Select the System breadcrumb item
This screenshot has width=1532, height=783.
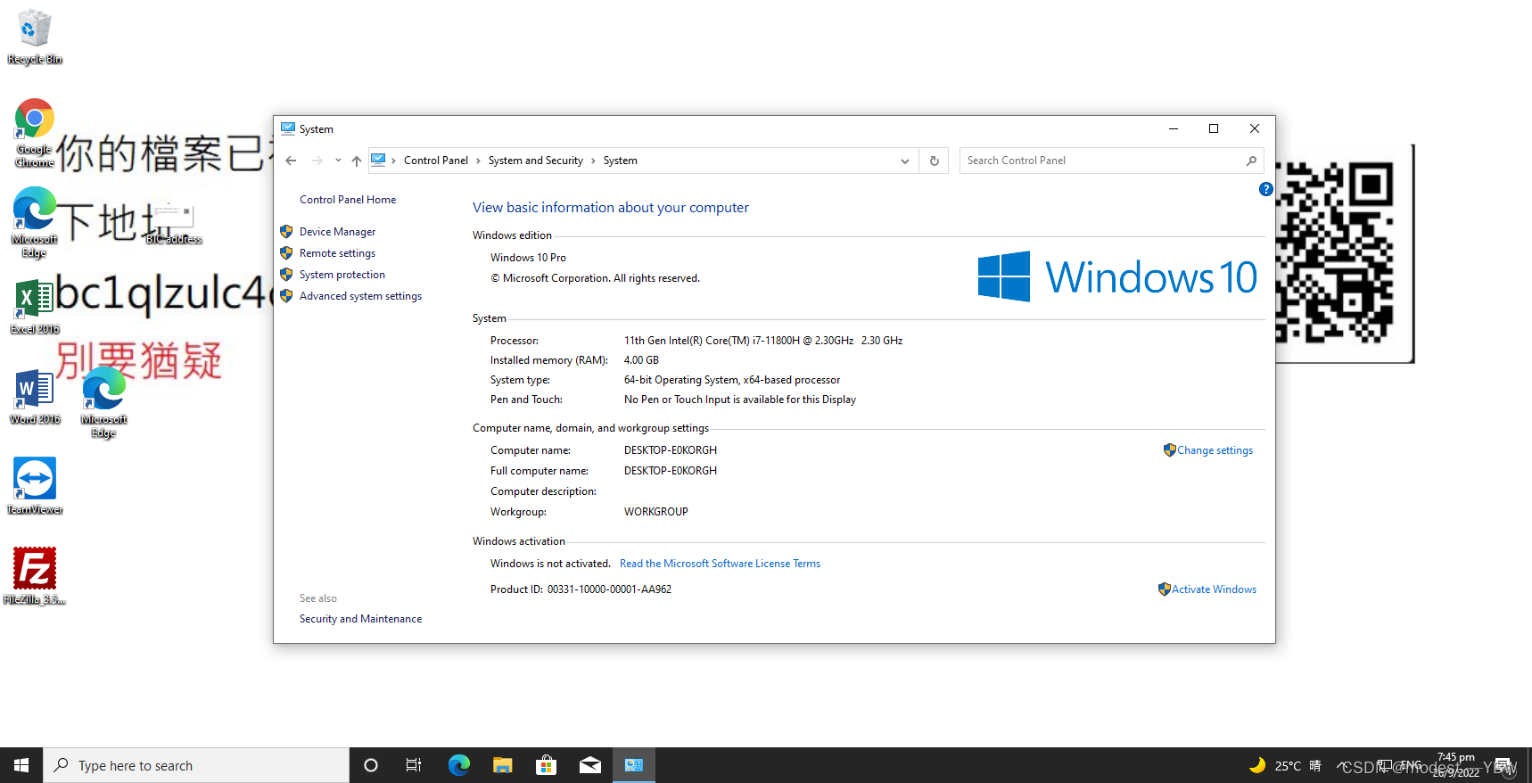coord(621,161)
